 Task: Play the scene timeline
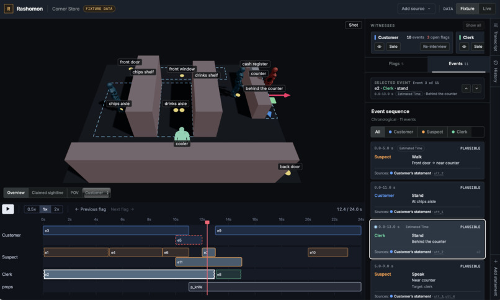(x=8, y=209)
